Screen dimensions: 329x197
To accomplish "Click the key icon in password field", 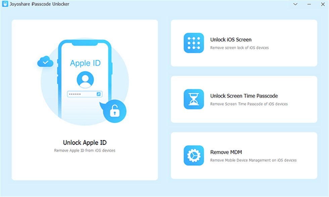I will 98,94.
